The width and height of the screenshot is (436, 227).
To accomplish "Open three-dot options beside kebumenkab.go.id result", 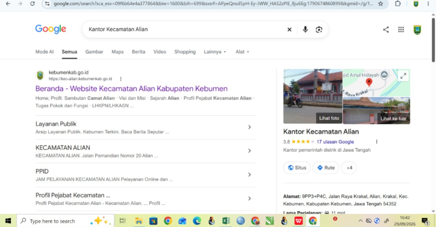I will click(121, 79).
